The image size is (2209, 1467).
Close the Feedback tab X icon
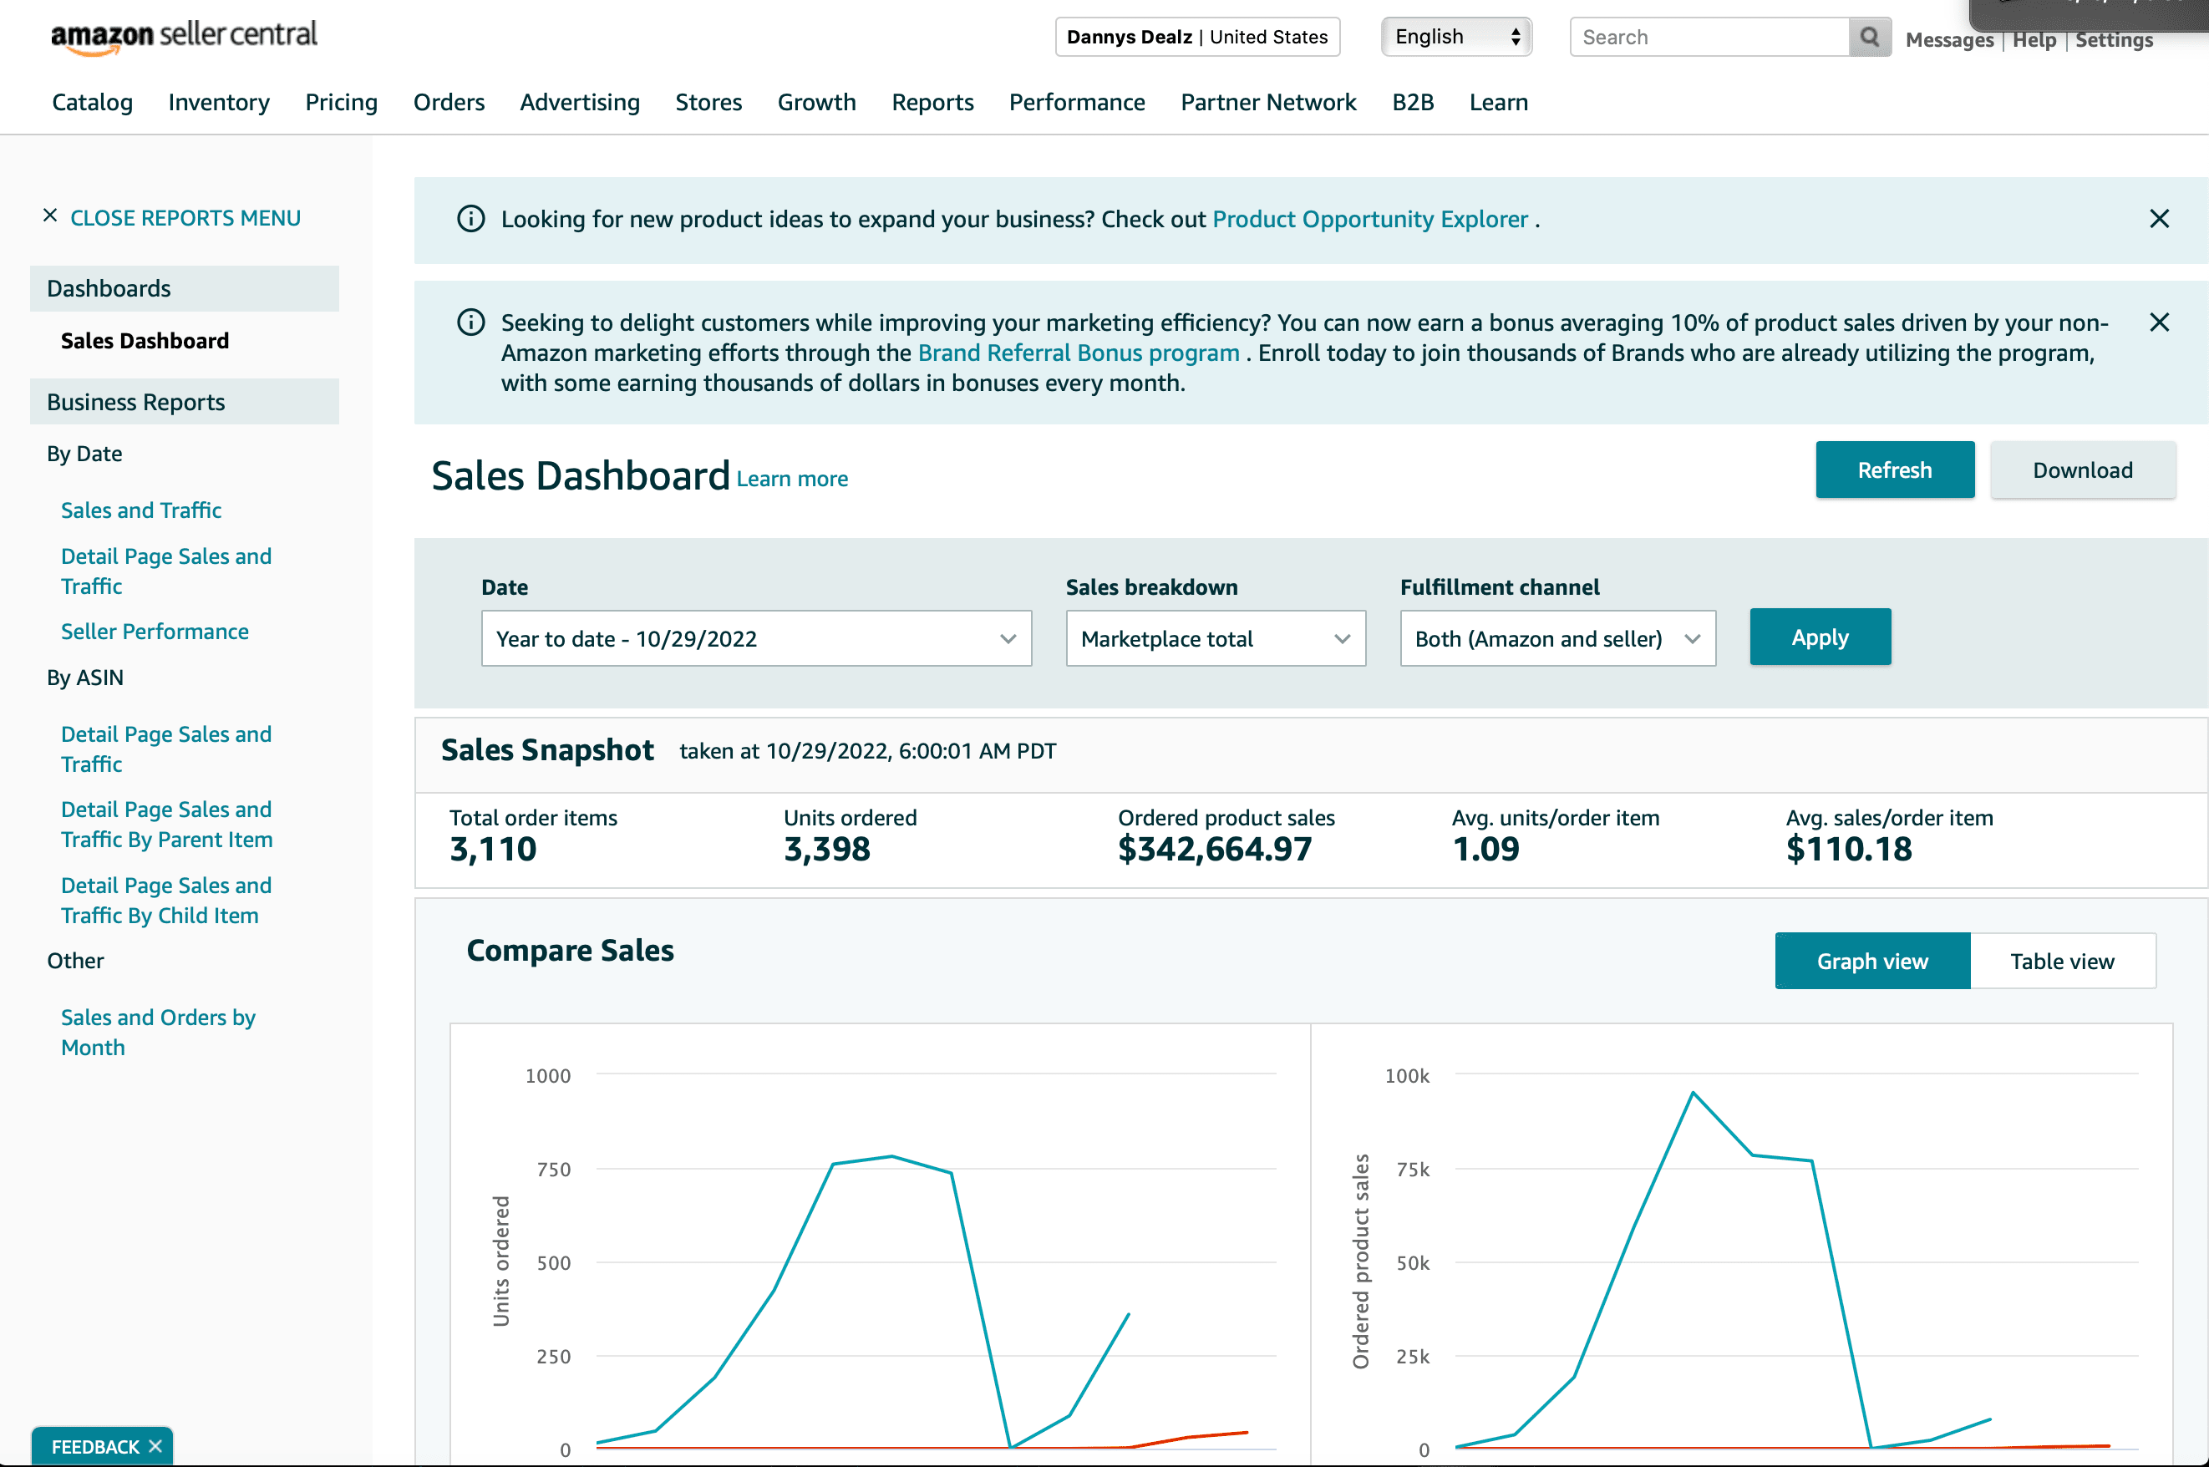(x=155, y=1445)
